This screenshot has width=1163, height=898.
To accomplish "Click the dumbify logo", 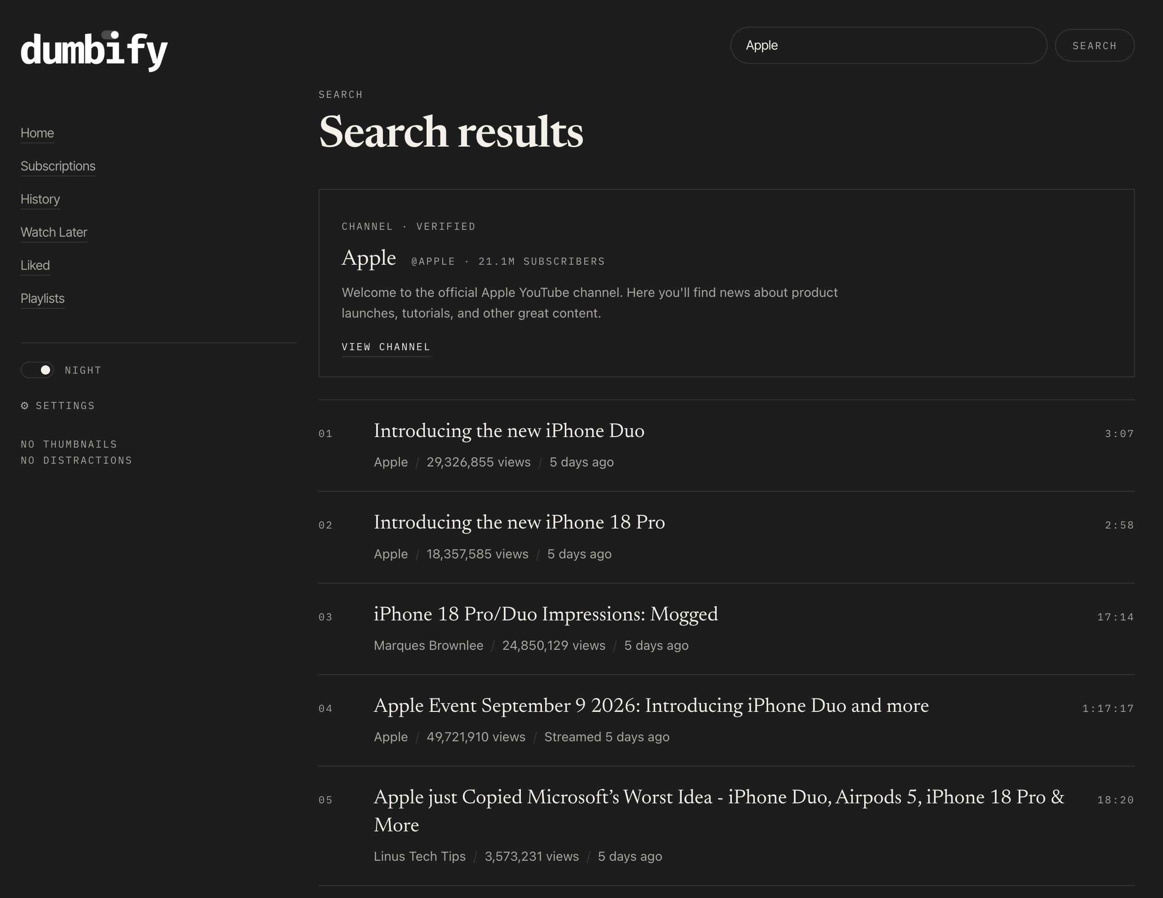I will point(94,51).
